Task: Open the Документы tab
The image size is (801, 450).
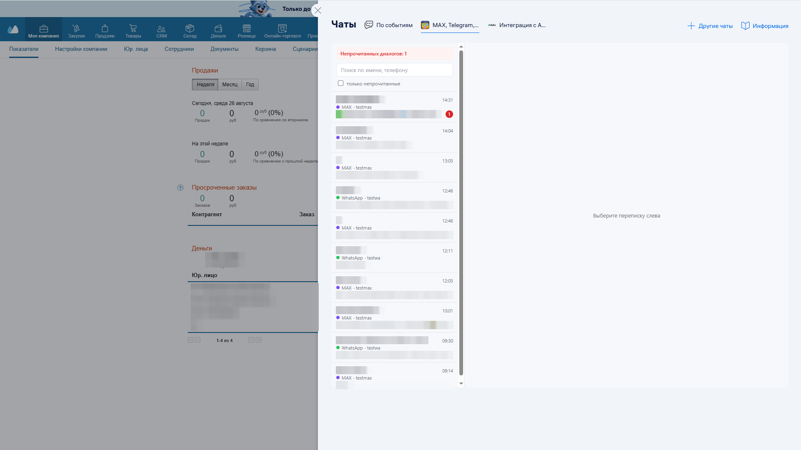Action: coord(224,49)
